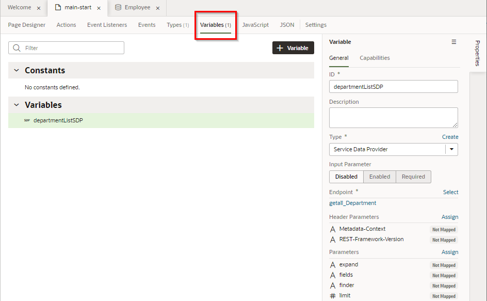
Task: Set Input Parameter to Enabled
Action: pyautogui.click(x=379, y=177)
